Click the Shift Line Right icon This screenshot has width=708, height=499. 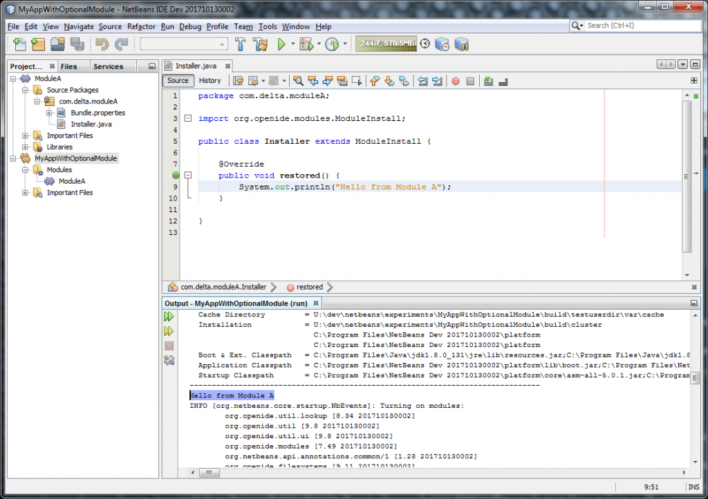point(437,82)
